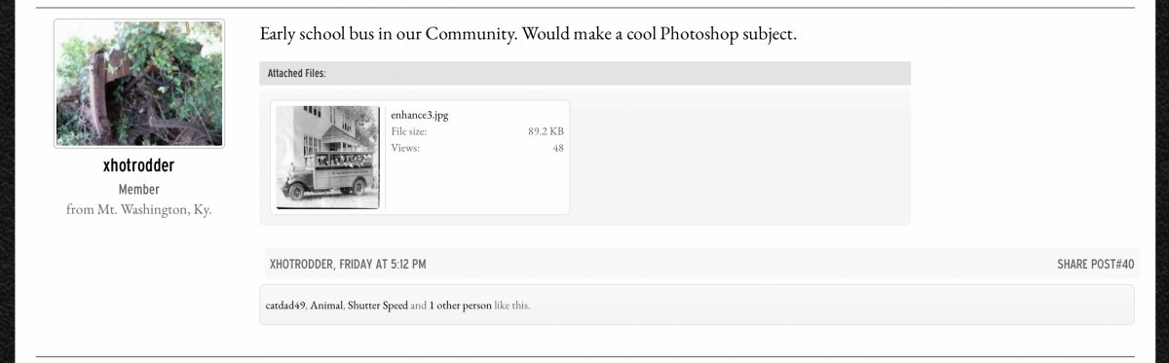Viewport: 1169px width, 363px height.
Task: Click the 'like this' text in likes bar
Action: pyautogui.click(x=512, y=306)
